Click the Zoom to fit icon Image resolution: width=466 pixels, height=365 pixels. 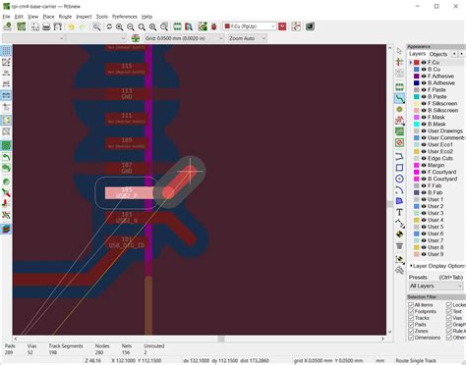pyautogui.click(x=142, y=26)
